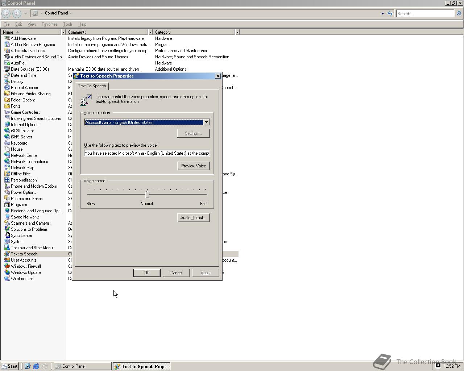The image size is (464, 371).
Task: Open the File menu
Action: click(x=7, y=24)
